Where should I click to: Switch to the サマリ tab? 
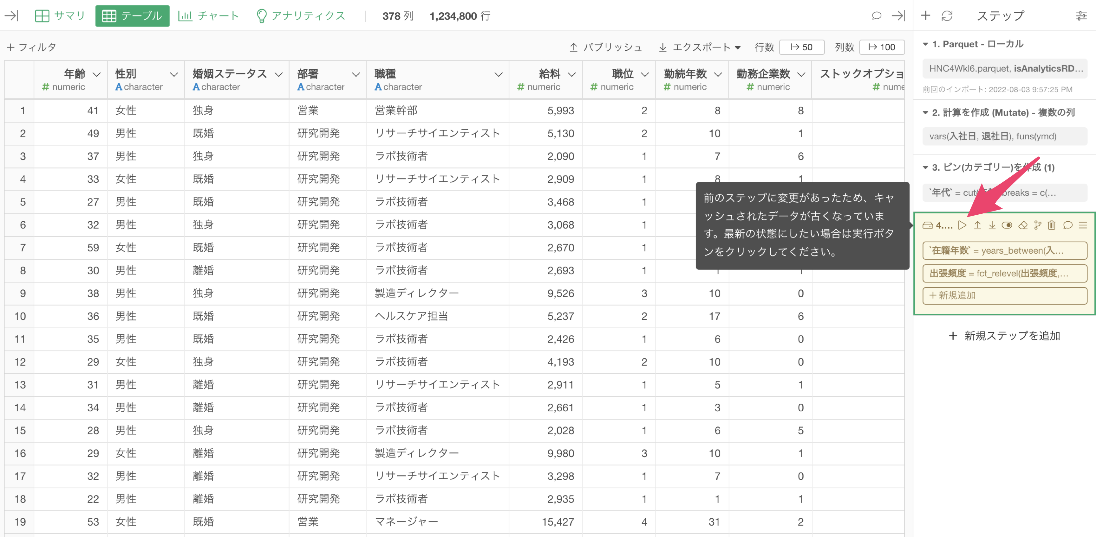pos(60,16)
